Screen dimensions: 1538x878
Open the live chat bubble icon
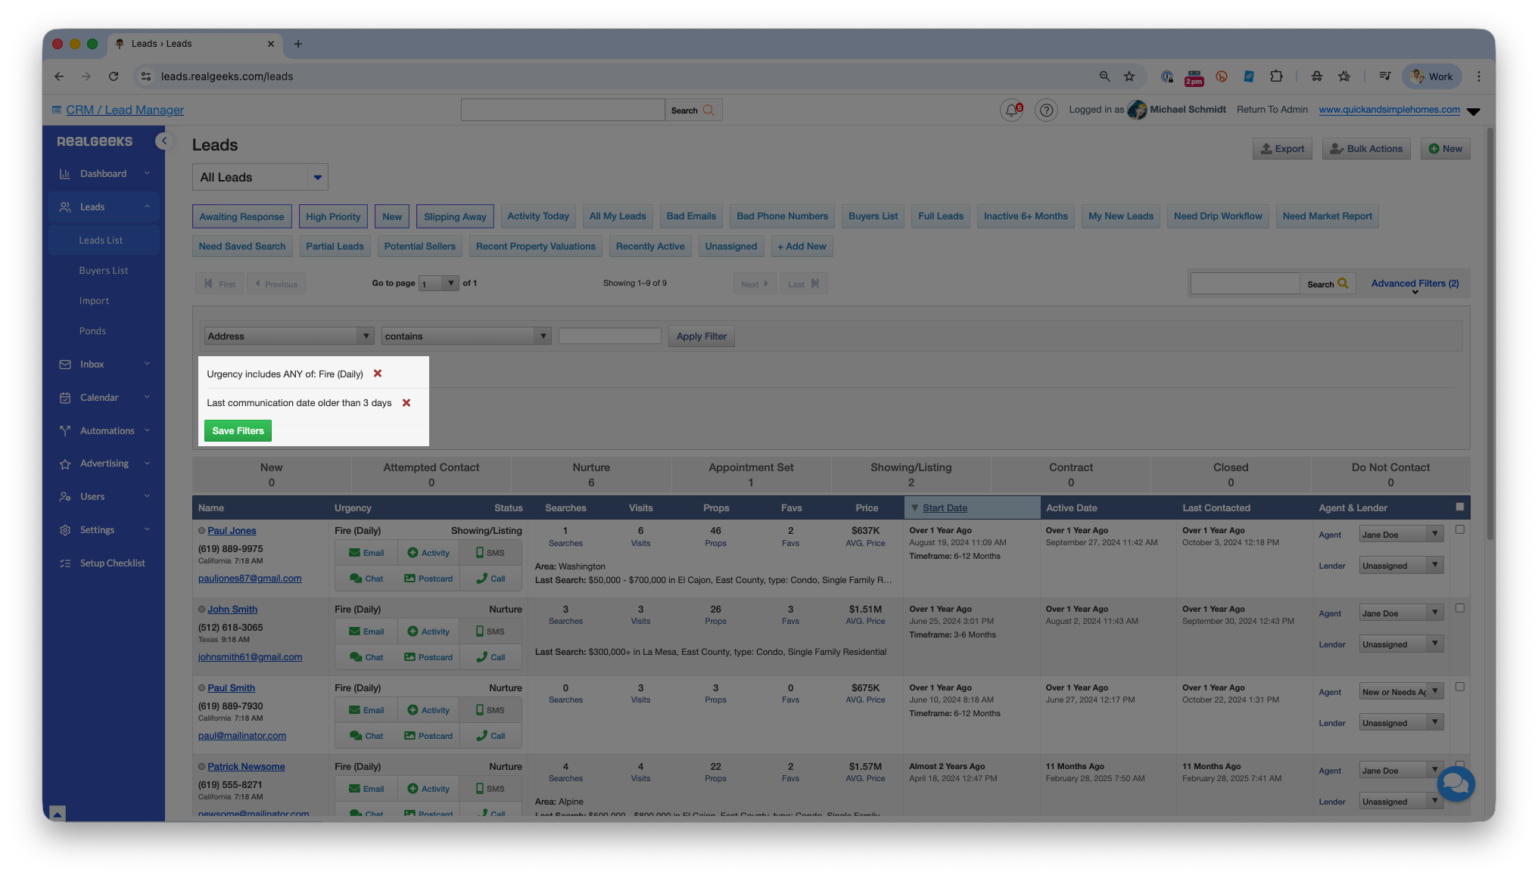[1455, 783]
